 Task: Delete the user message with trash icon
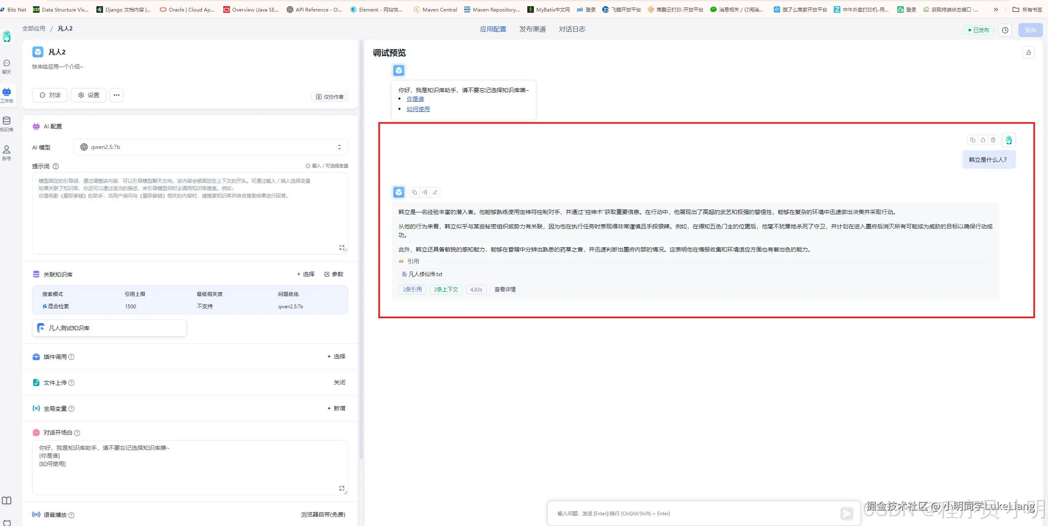click(x=993, y=140)
